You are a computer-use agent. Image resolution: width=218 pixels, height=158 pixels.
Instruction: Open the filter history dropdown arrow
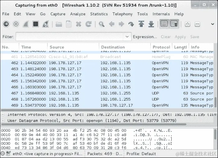click(x=127, y=37)
